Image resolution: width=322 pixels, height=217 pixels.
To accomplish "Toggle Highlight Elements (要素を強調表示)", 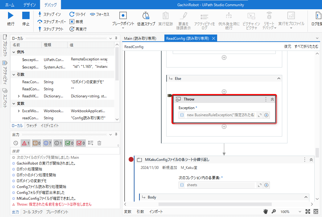I will click(x=184, y=21).
